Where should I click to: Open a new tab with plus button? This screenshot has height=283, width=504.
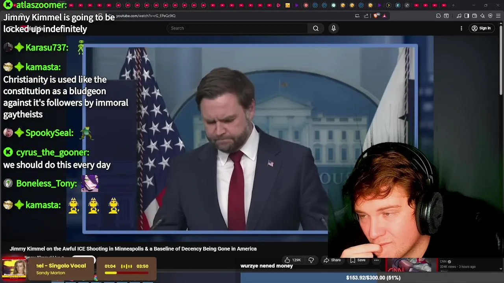click(x=453, y=5)
